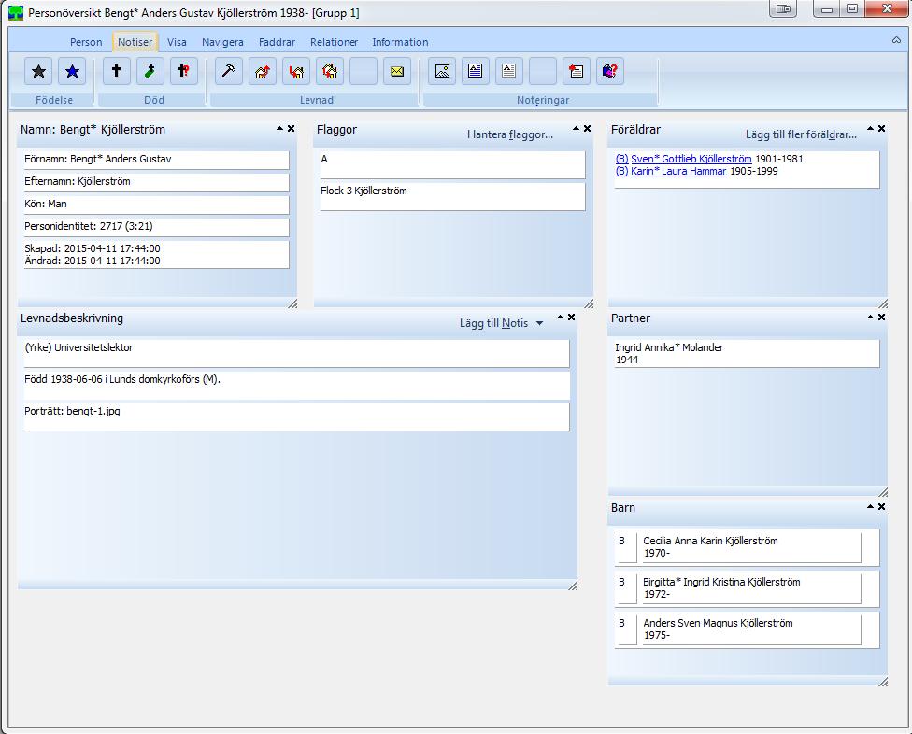The height and width of the screenshot is (734, 912).
Task: Select the Född 1938-06-06 notice
Action: click(296, 385)
